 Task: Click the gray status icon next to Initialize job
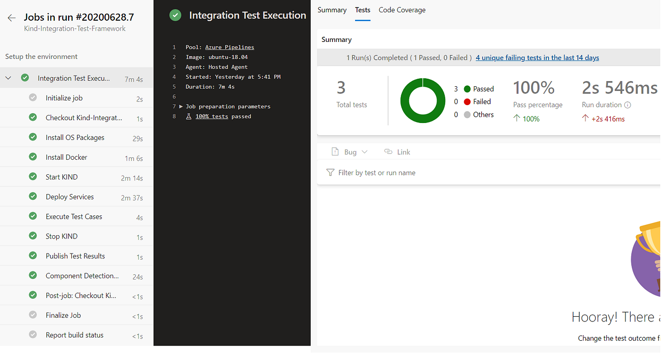coord(33,98)
